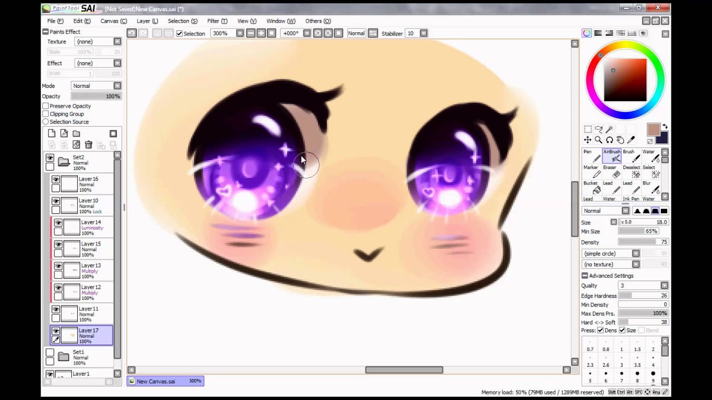Viewport: 712px width, 400px height.
Task: Open the File menu
Action: [x=55, y=21]
